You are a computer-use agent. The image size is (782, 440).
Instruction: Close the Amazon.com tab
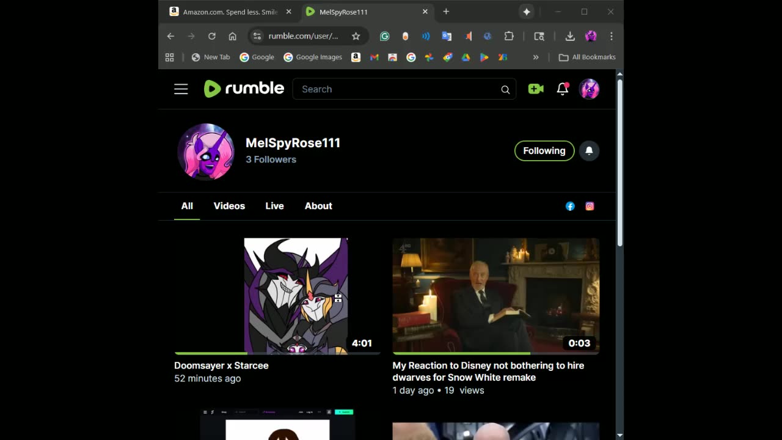coord(289,12)
